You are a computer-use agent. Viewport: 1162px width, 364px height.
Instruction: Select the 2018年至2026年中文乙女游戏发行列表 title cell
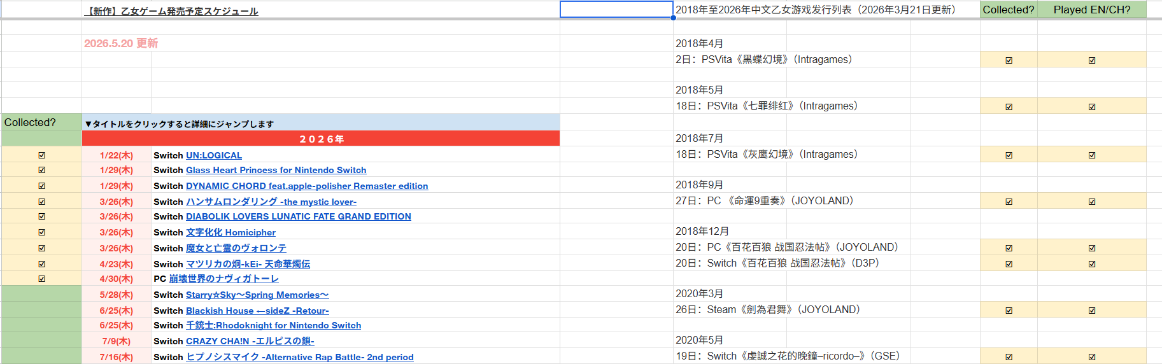[826, 10]
